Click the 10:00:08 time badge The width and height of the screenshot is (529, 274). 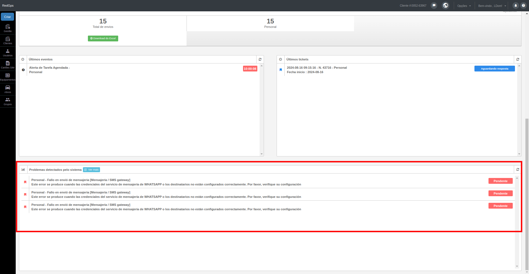coord(250,69)
